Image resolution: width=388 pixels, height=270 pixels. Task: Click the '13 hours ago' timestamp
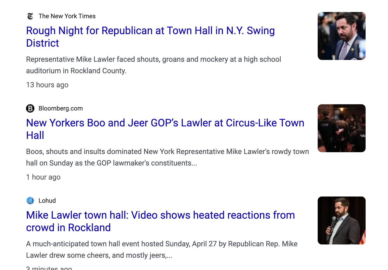click(47, 85)
